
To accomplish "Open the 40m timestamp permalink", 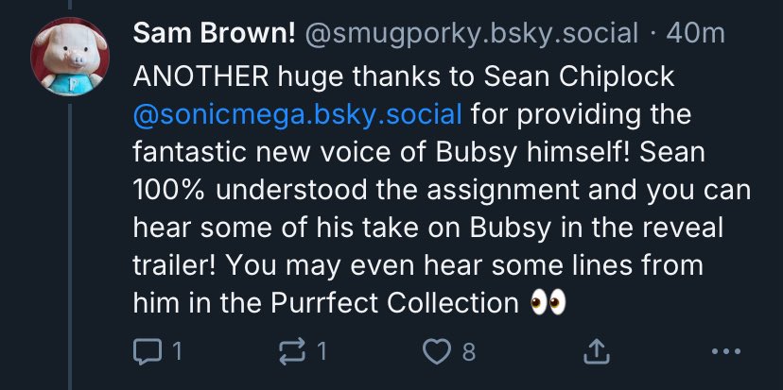I will [x=695, y=34].
